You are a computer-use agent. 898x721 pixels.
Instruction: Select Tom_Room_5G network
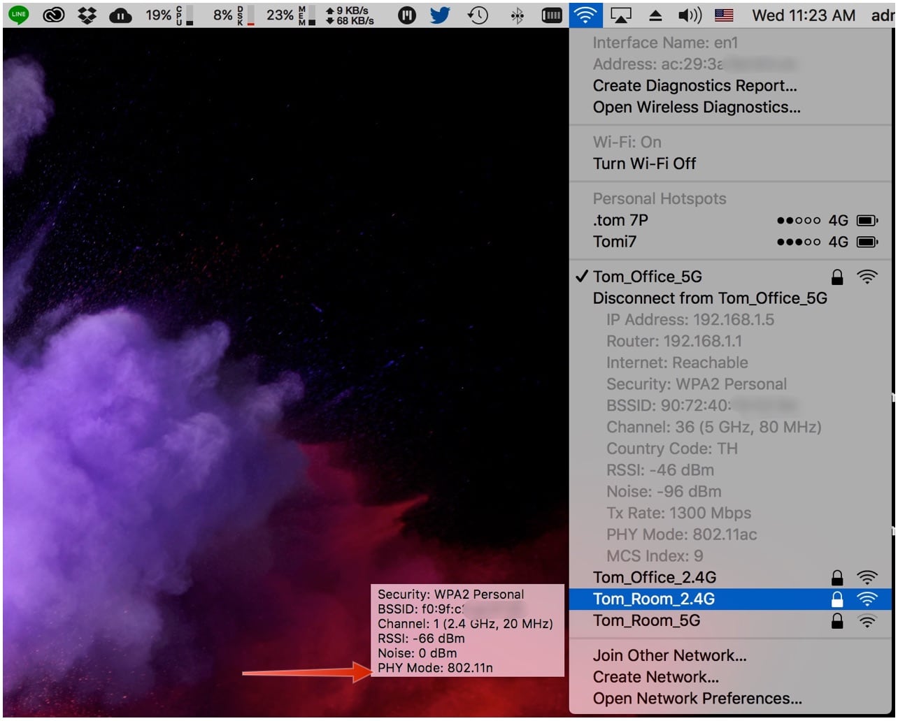point(646,620)
